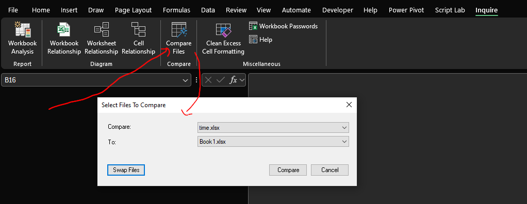
Task: Open the Compare file dropdown time.xlsx
Action: 273,128
